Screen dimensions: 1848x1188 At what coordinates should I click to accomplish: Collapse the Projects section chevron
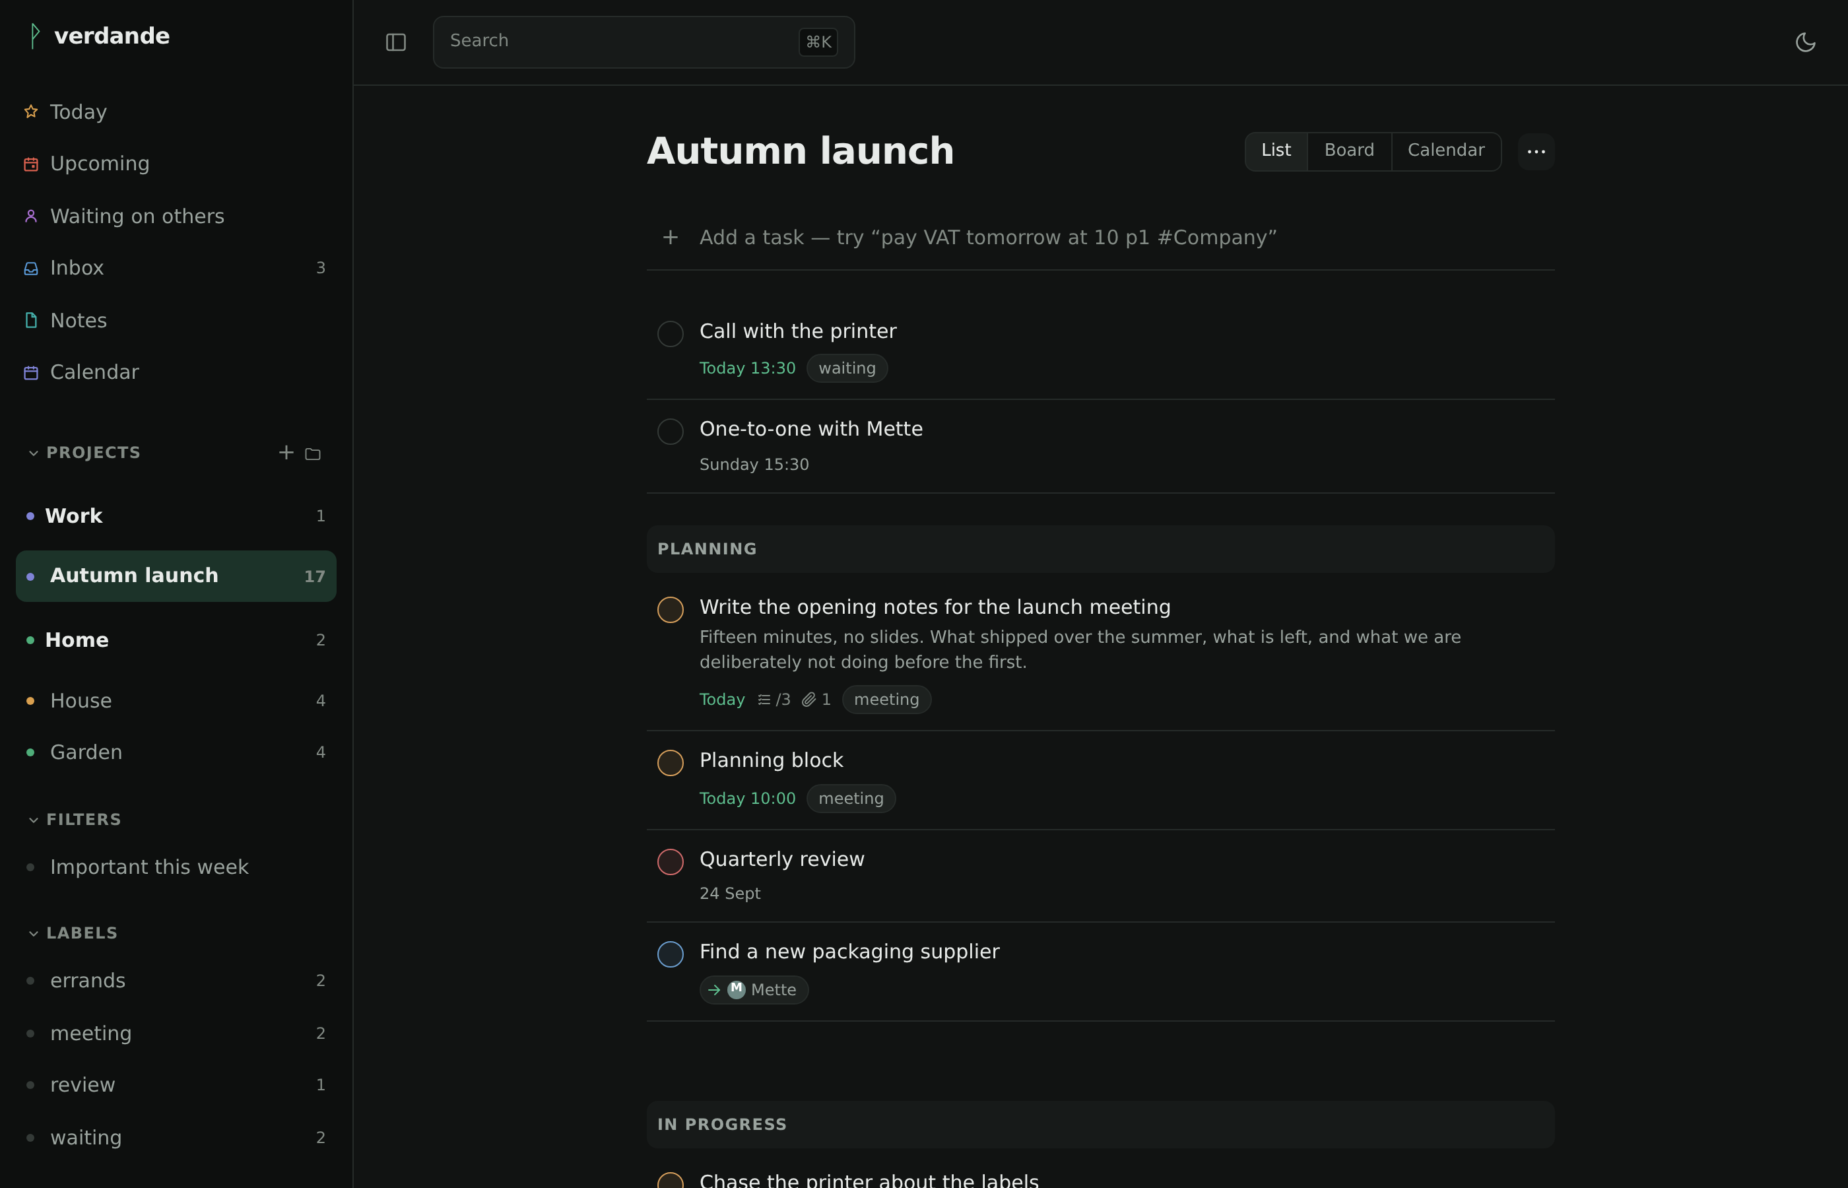[x=33, y=453]
